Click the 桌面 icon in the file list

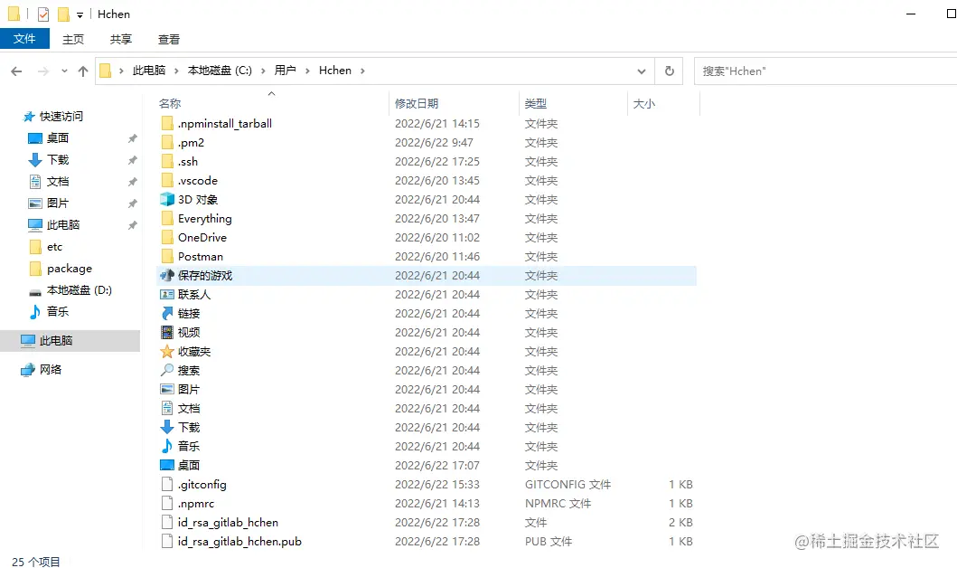(166, 465)
